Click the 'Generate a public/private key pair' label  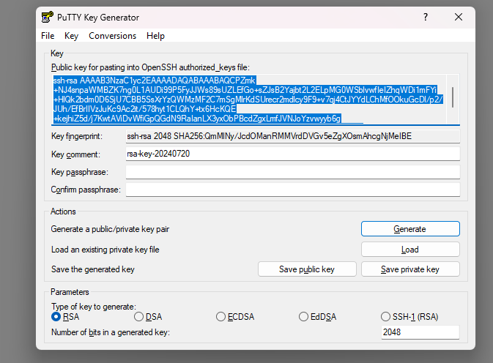click(x=110, y=229)
